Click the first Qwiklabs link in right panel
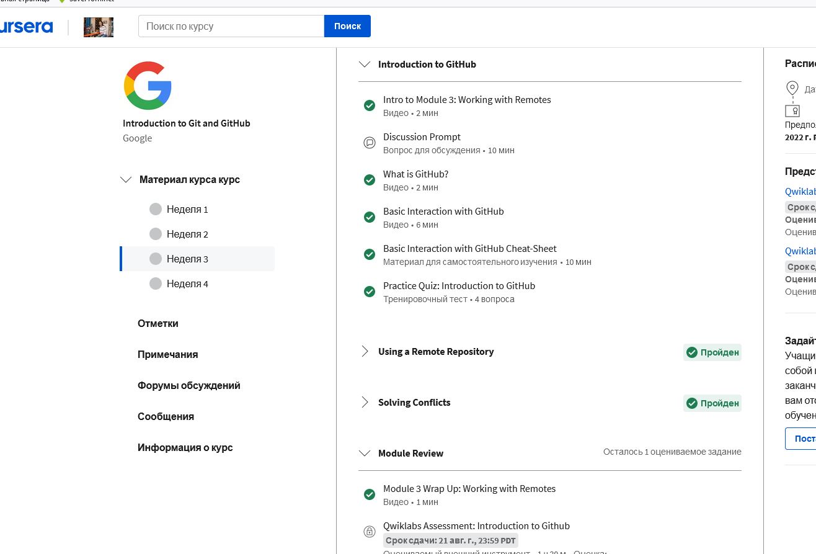816x554 pixels. pos(800,191)
